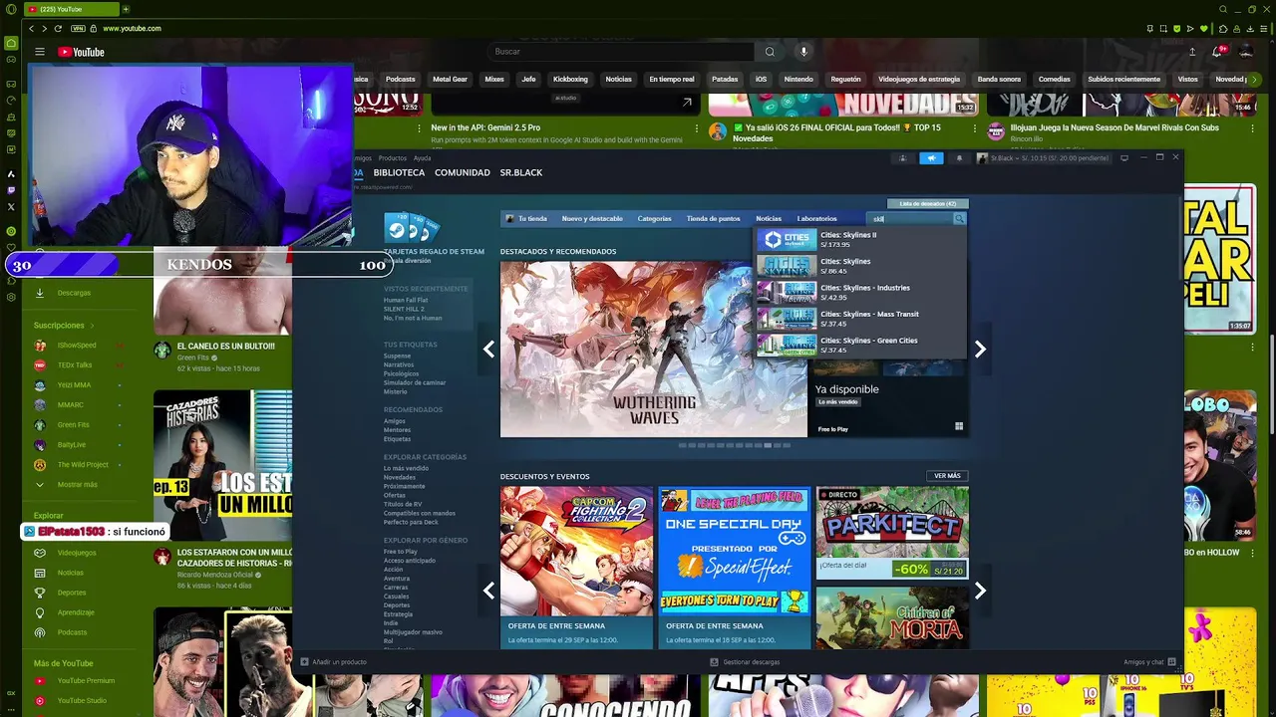Image resolution: width=1276 pixels, height=717 pixels.
Task: Click the Steam search input field
Action: pos(911,218)
